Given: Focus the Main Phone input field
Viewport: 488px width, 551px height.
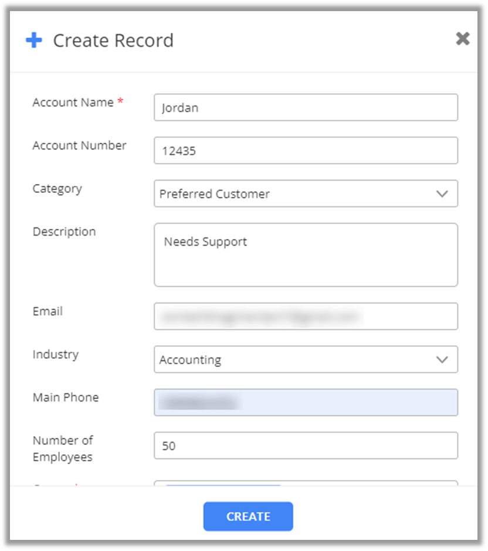Looking at the screenshot, I should pos(306,403).
